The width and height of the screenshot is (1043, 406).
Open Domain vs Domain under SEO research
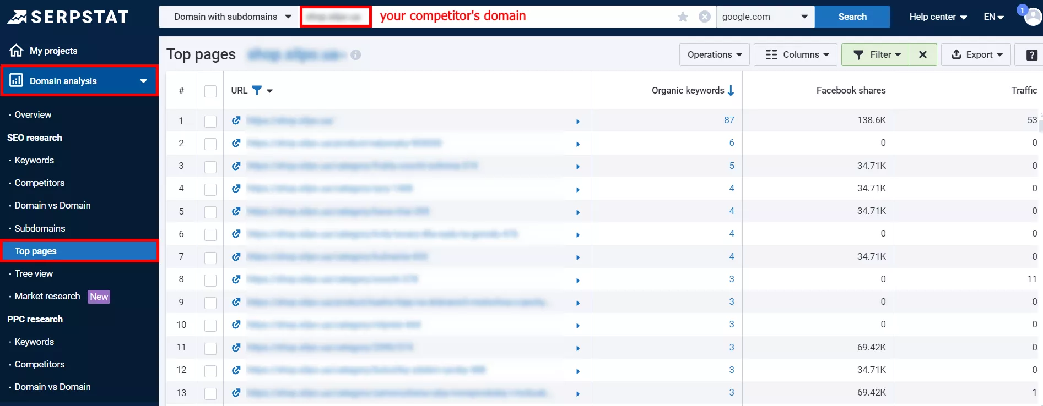(52, 205)
